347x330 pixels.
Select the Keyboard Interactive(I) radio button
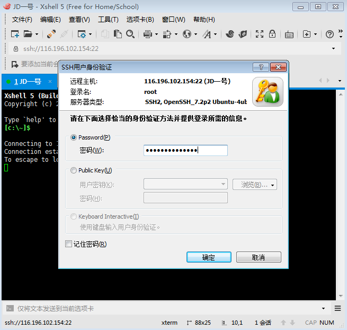(x=74, y=216)
